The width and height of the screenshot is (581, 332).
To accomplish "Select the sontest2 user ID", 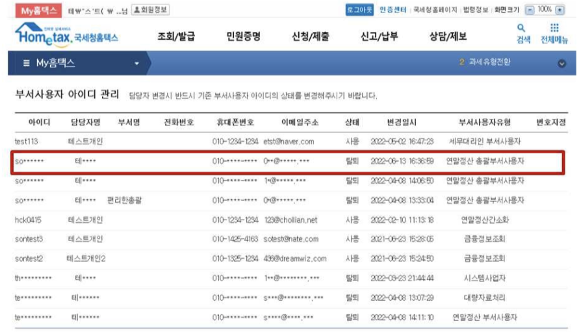I will [x=29, y=259].
